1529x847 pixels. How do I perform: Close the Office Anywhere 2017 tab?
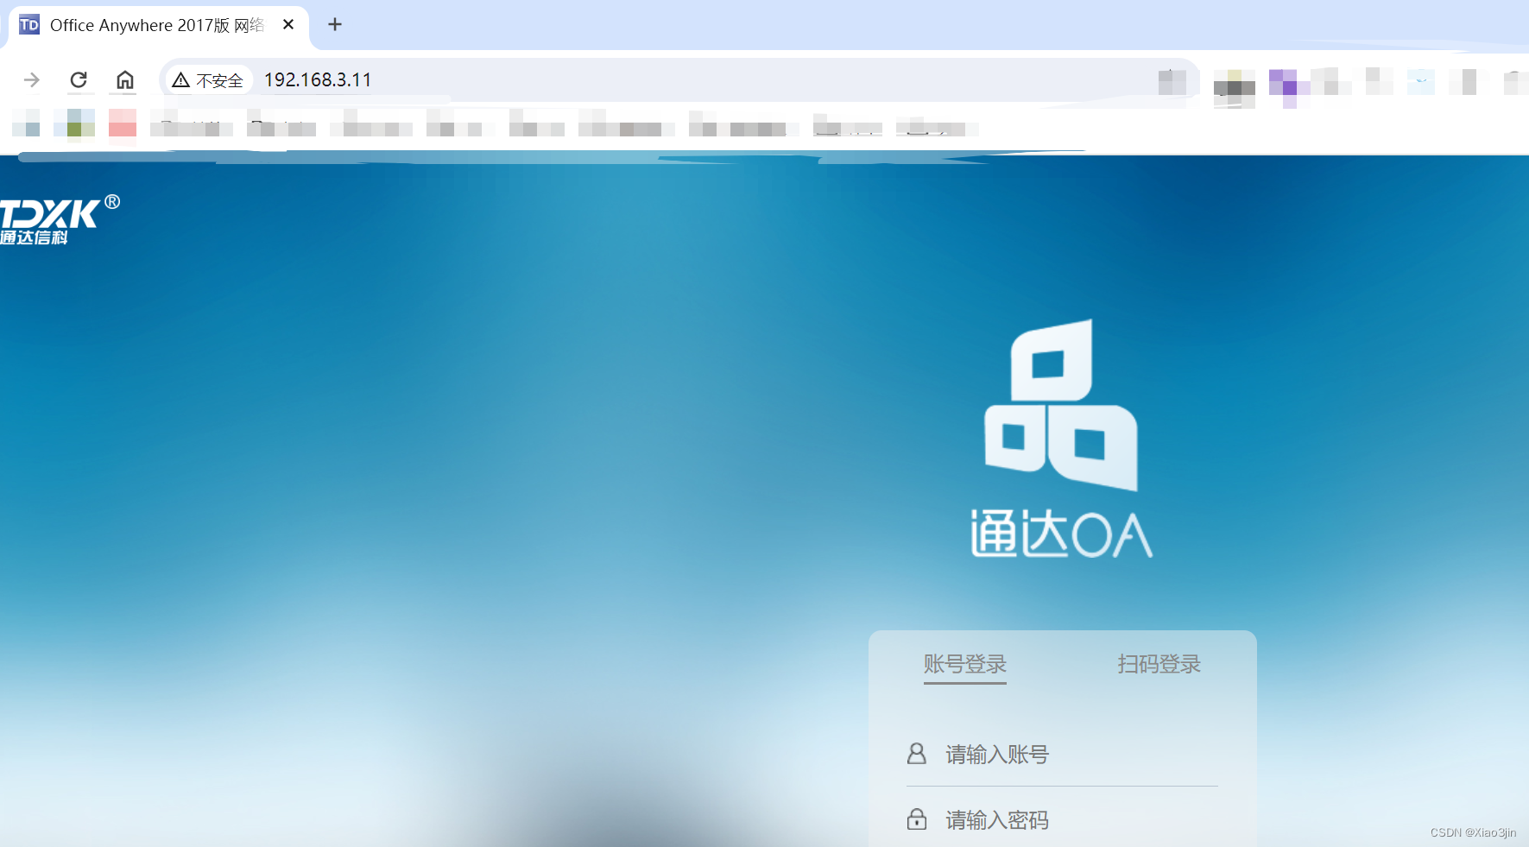(288, 24)
